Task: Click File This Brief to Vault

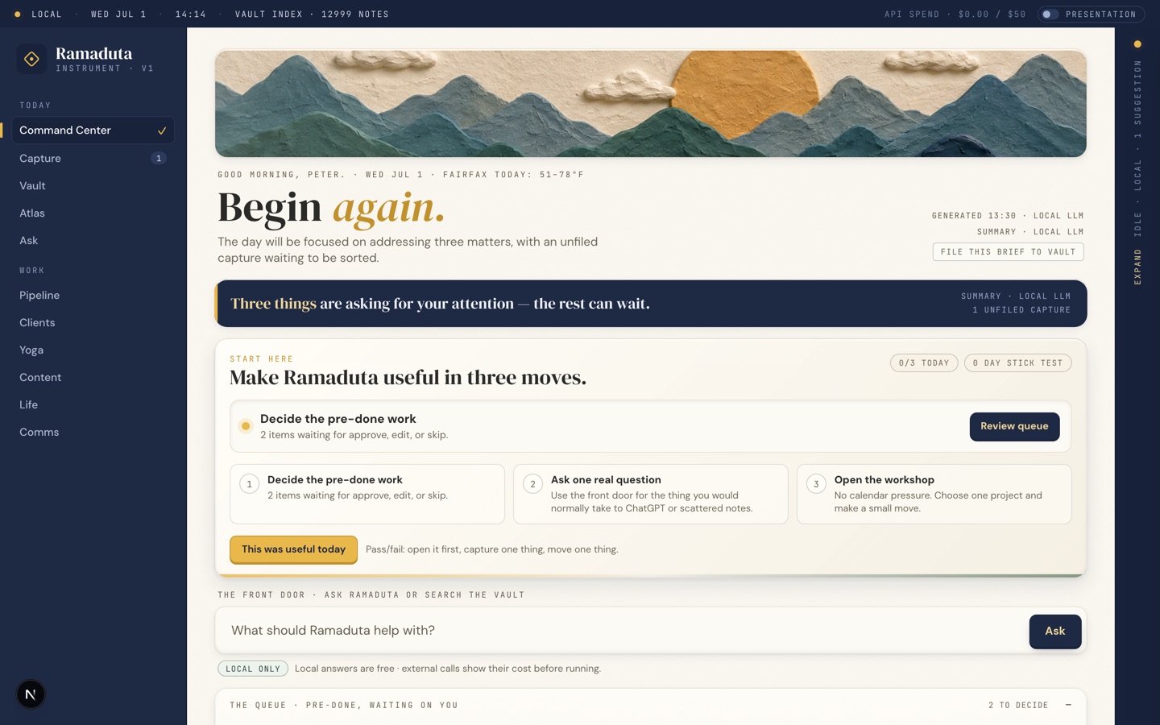Action: point(1008,252)
